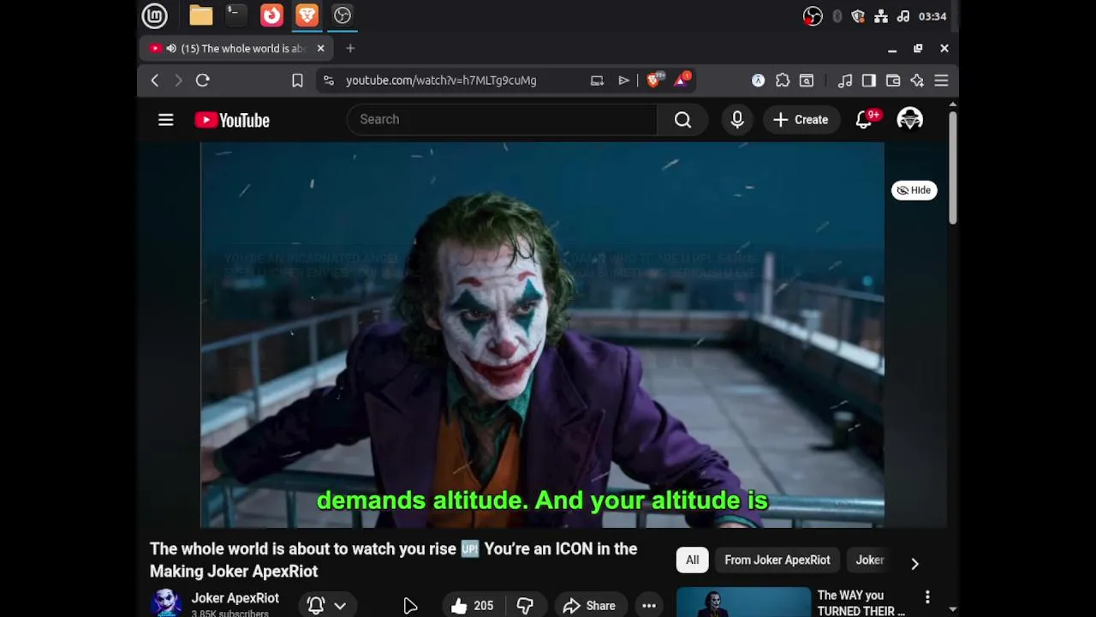Image resolution: width=1096 pixels, height=617 pixels.
Task: Open the recommended video thumbnail The WAY you
Action: click(x=743, y=602)
